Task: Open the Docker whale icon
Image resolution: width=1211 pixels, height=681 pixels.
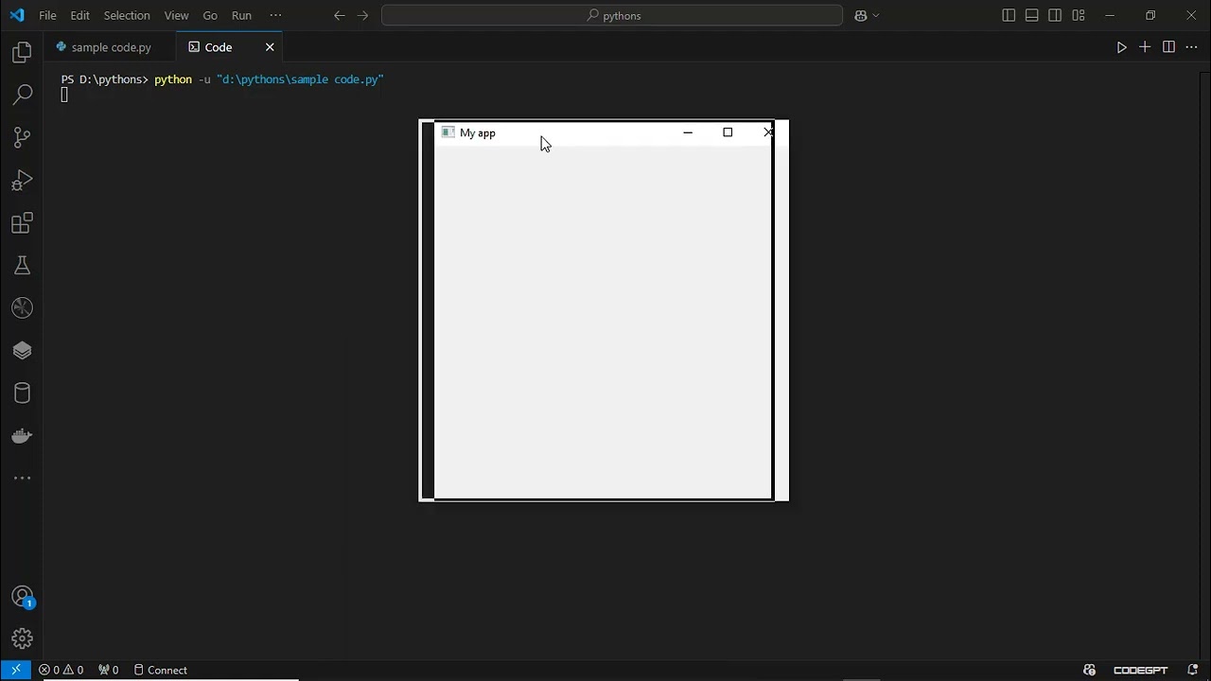Action: tap(22, 436)
